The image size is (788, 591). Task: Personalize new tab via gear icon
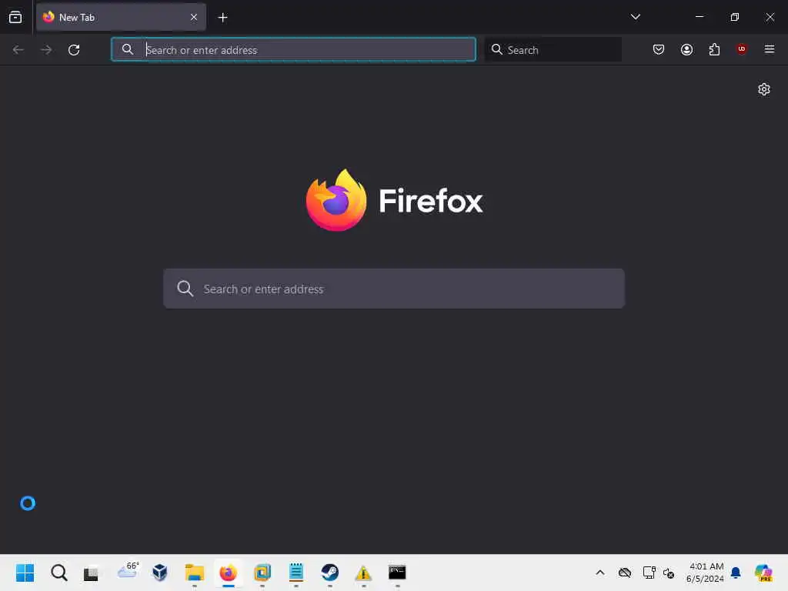point(764,89)
